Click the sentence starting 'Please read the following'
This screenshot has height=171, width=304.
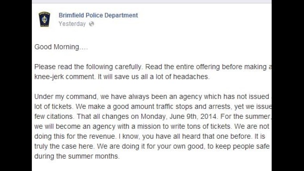(88, 67)
